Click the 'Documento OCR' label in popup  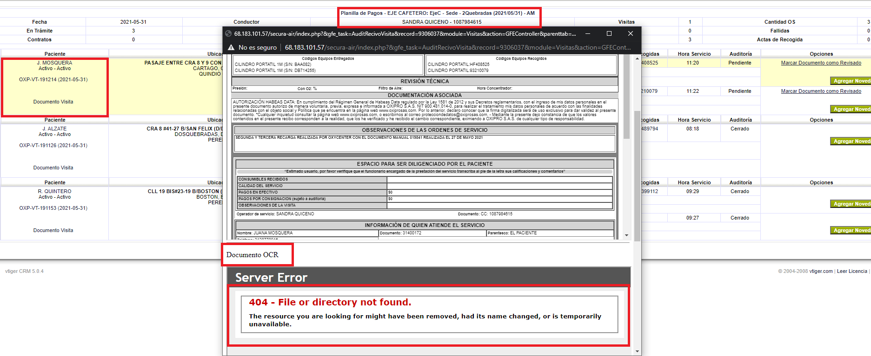pos(253,255)
